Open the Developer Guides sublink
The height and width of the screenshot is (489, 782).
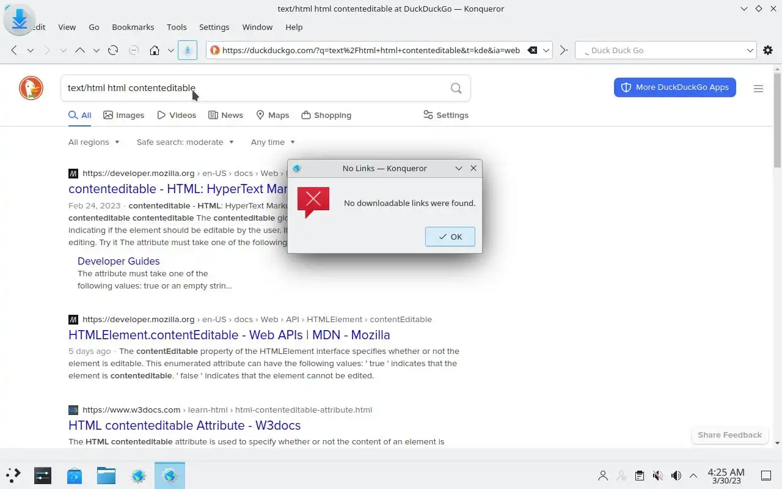coord(119,261)
